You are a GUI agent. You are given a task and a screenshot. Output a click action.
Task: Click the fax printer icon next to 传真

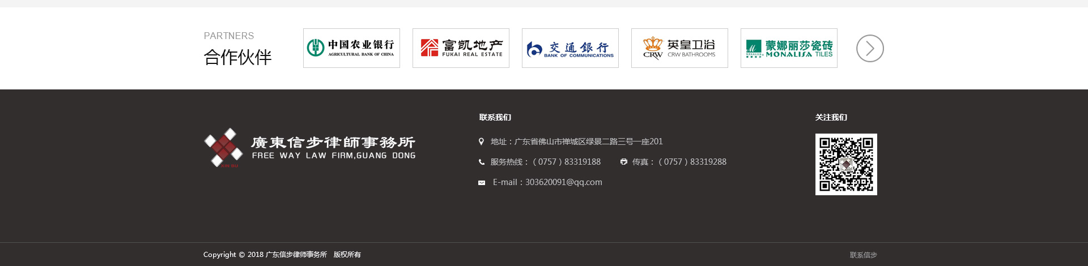click(x=623, y=162)
